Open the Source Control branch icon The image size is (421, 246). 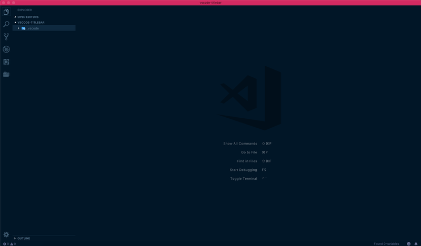(x=6, y=36)
